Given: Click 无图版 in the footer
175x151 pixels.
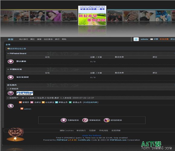Looking at the screenshot, I should [x=92, y=130].
